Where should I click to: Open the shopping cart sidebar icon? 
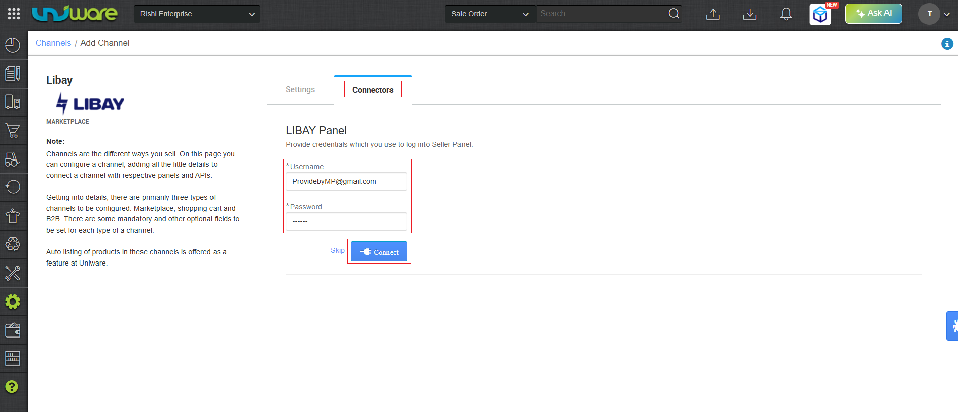pos(13,130)
